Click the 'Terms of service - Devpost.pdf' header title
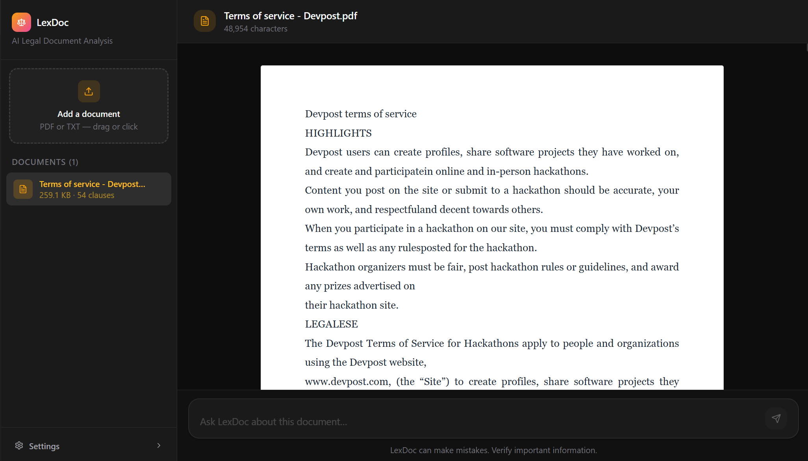Screen dimensions: 808x461 tap(290, 16)
